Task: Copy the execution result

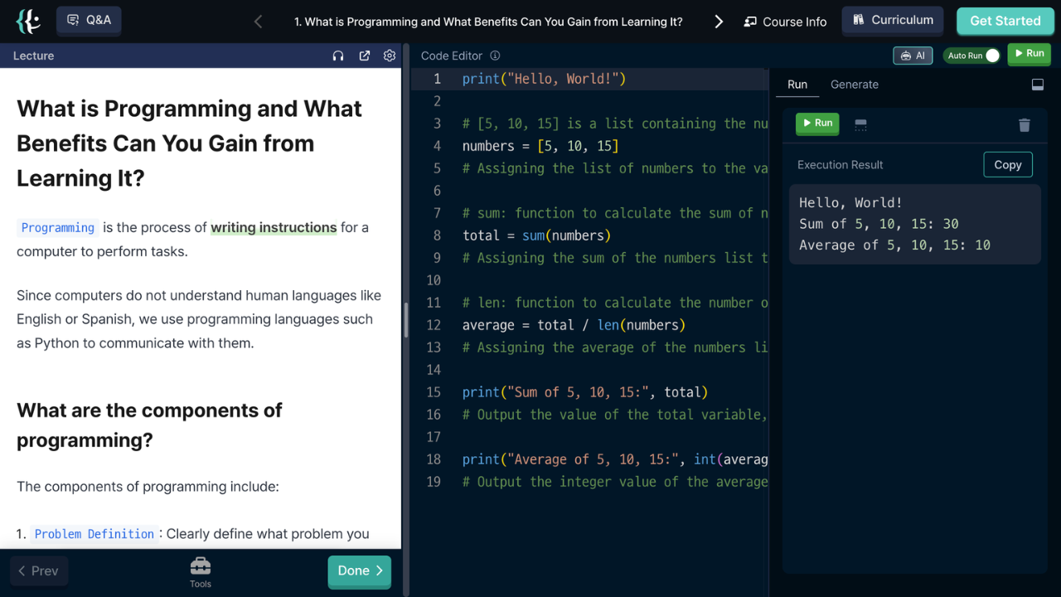Action: pyautogui.click(x=1008, y=164)
